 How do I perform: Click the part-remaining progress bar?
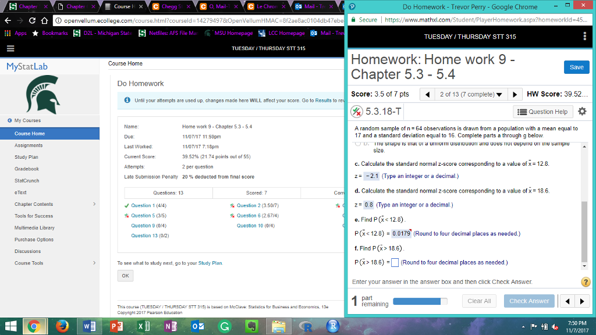421,301
